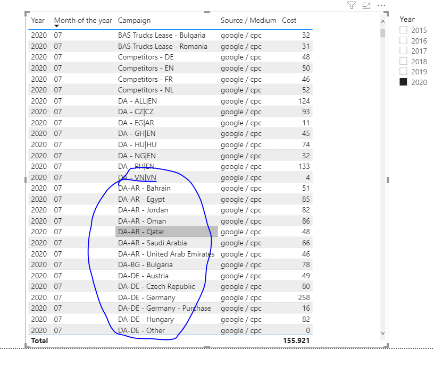Image resolution: width=434 pixels, height=367 pixels.
Task: Click the Month of the year header
Action: tap(83, 21)
